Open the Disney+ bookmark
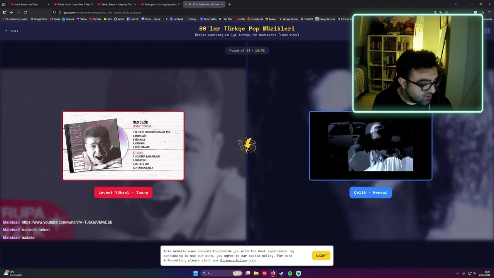The image size is (494, 278). tap(191, 19)
